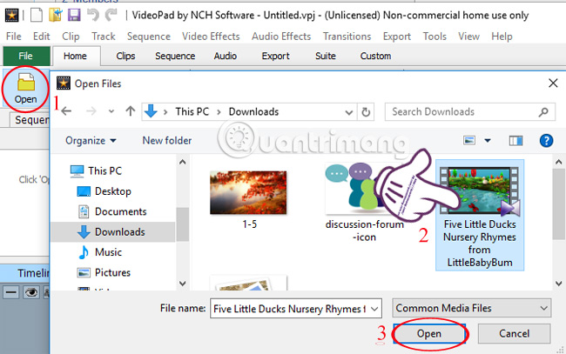Expand address bar previous locations dropdown
The width and height of the screenshot is (566, 354).
(x=348, y=112)
